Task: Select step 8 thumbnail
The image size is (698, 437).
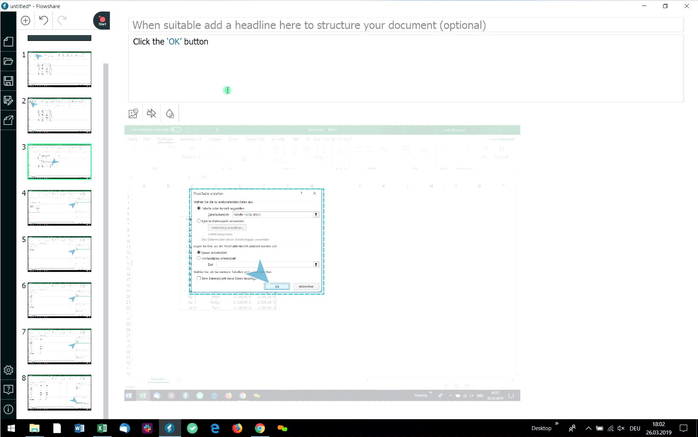Action: [x=59, y=393]
